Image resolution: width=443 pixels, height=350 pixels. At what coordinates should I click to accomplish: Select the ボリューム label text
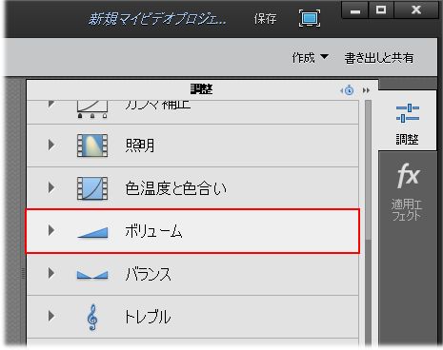coord(153,231)
